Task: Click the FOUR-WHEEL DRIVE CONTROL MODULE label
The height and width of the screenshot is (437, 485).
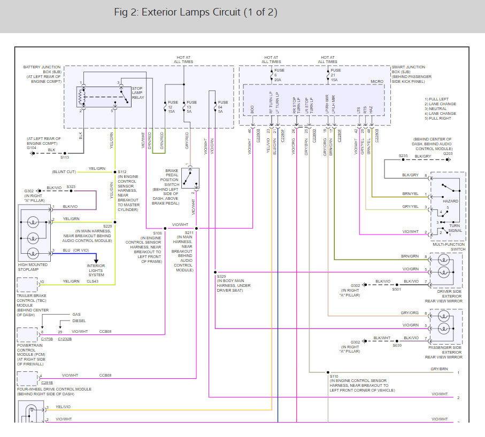Action: tap(54, 389)
